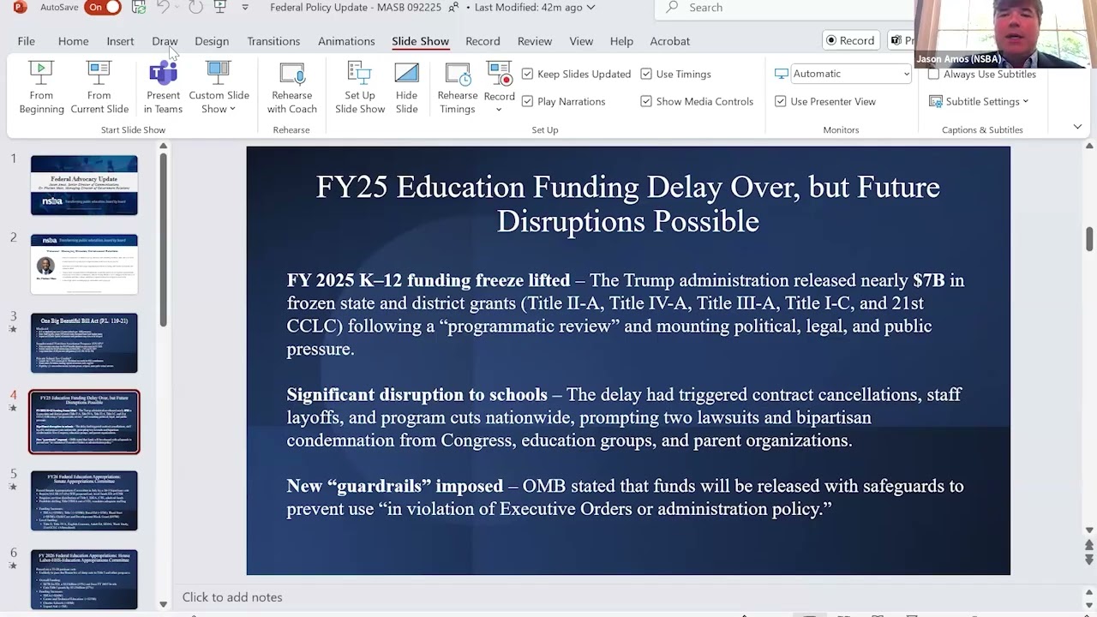Image resolution: width=1097 pixels, height=617 pixels.
Task: Click the Search input field
Action: coord(784,8)
